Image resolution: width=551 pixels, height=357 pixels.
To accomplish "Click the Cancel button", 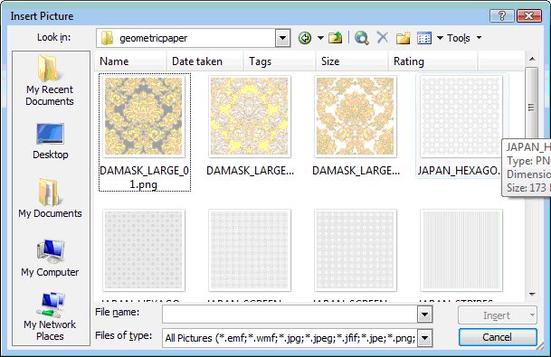I will (498, 337).
